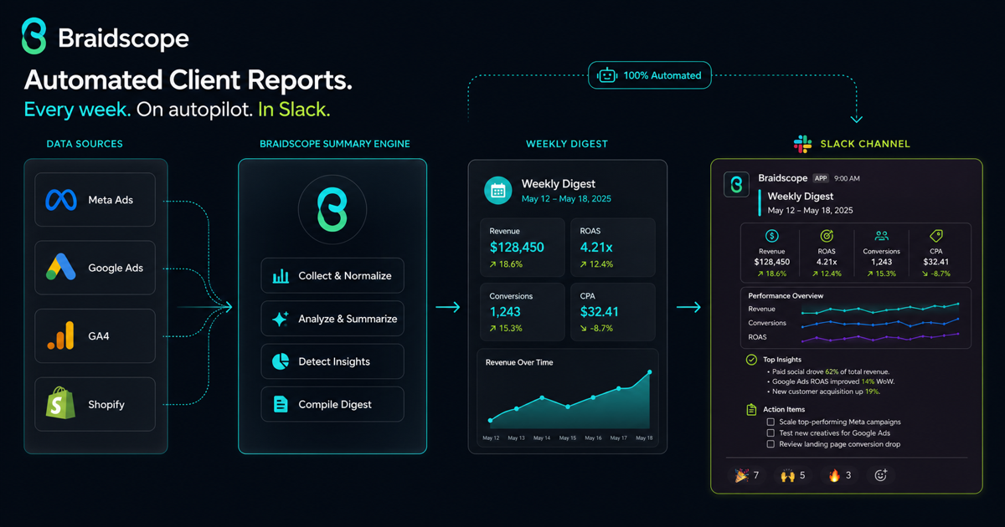This screenshot has width=1005, height=527.
Task: Click the 100% Automated badge
Action: coord(650,75)
